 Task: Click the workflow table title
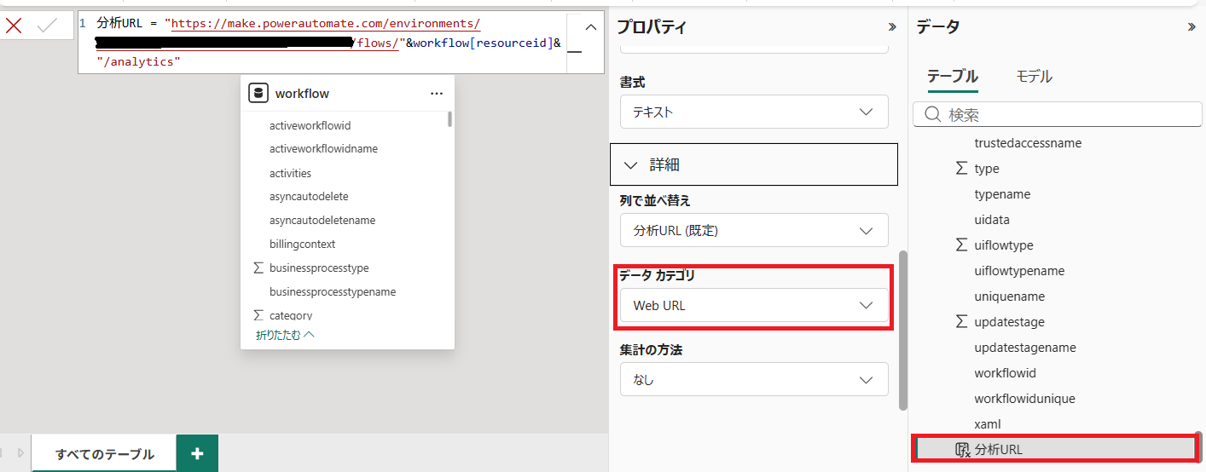pos(302,94)
